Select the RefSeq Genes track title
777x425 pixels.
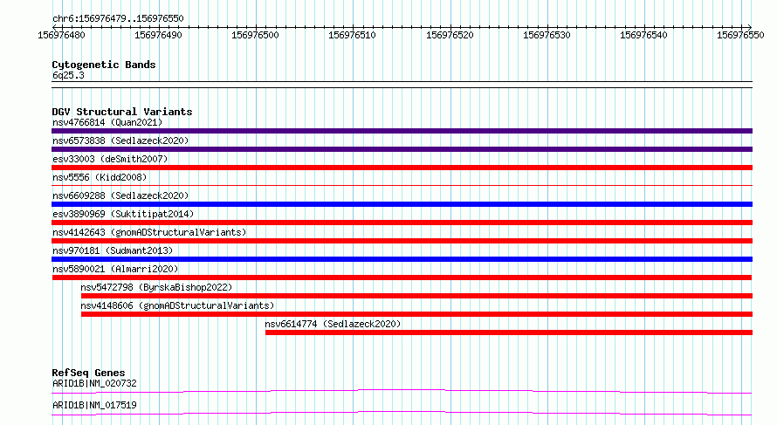88,373
